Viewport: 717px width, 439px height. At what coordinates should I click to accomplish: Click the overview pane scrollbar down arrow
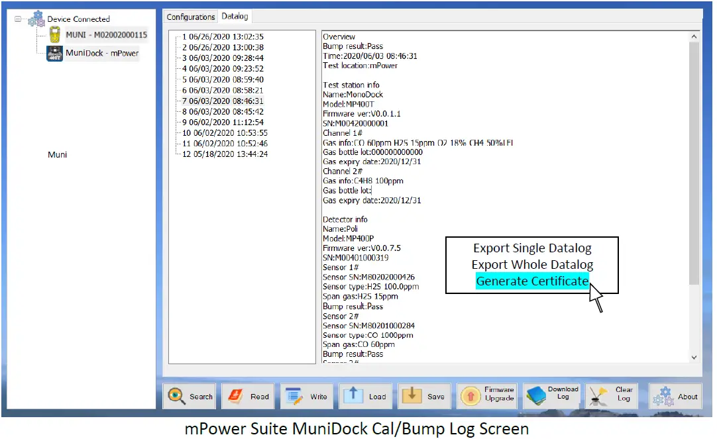[x=694, y=356]
